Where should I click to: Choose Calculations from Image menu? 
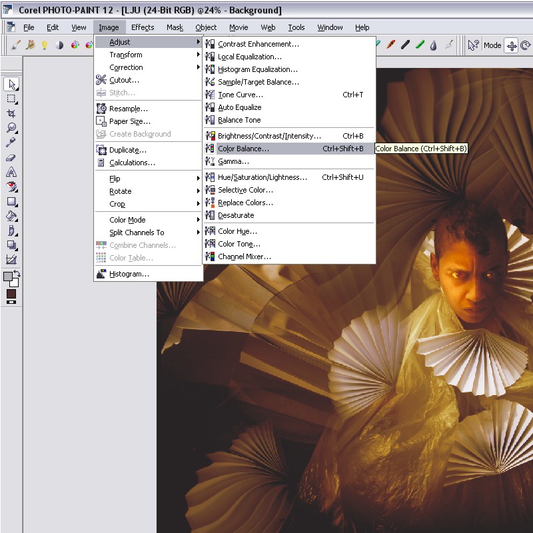click(x=148, y=163)
